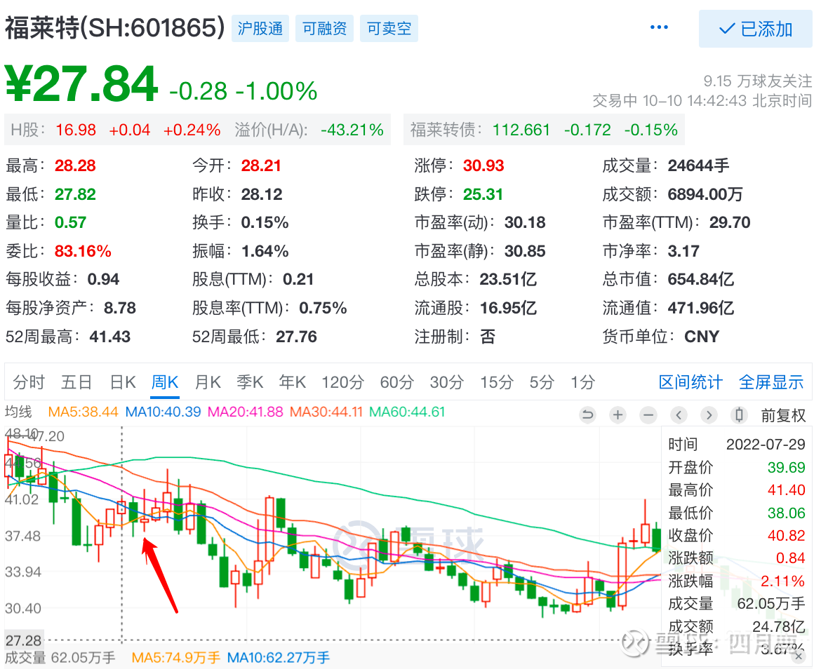Viewport: 821px width, 669px height.
Task: Click the chart zoom in plus icon
Action: click(618, 415)
